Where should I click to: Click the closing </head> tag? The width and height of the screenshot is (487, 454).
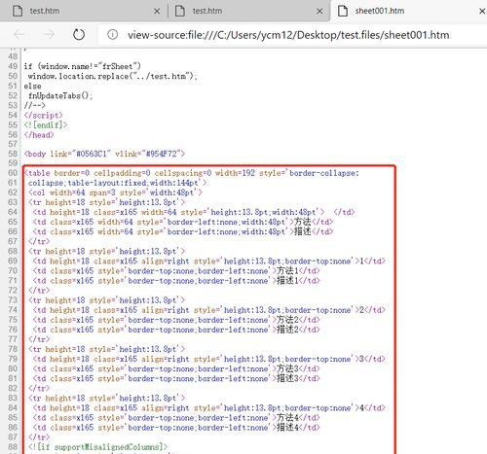tap(39, 134)
